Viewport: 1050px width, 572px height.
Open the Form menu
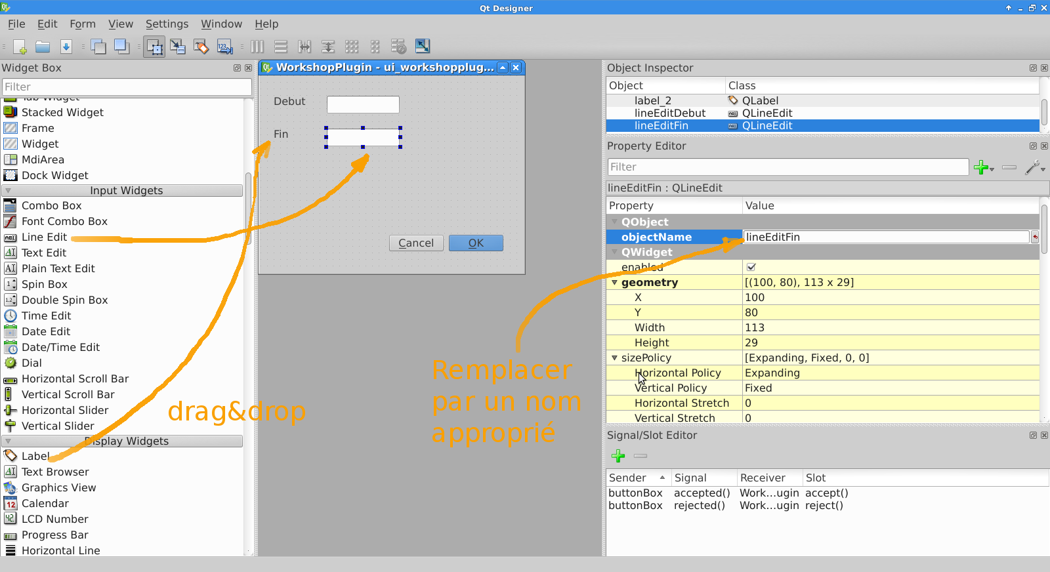click(x=83, y=24)
